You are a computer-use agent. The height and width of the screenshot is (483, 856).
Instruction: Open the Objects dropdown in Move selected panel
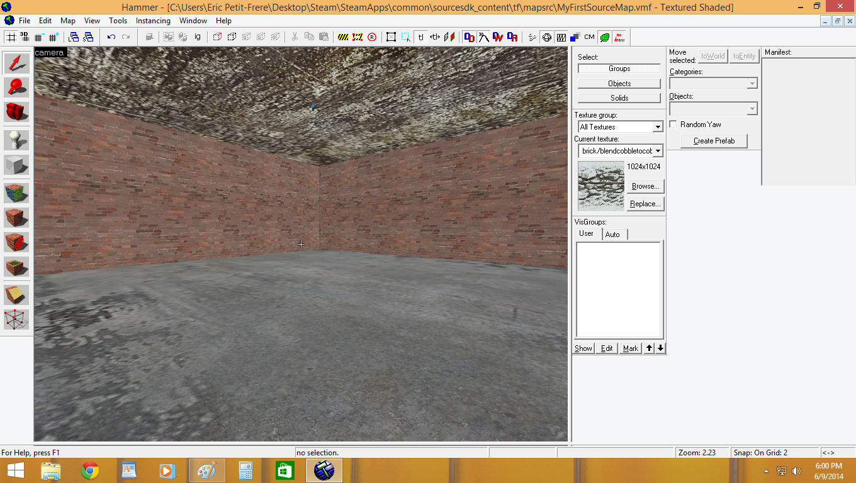click(x=753, y=109)
